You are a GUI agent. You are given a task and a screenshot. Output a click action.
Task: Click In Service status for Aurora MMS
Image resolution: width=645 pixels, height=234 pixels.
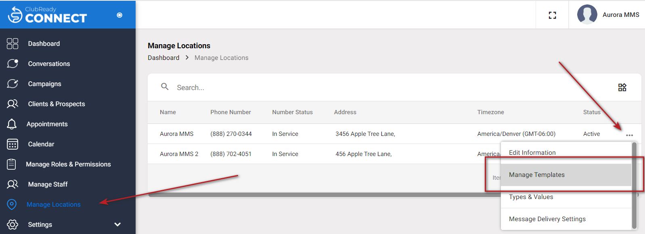(x=285, y=134)
